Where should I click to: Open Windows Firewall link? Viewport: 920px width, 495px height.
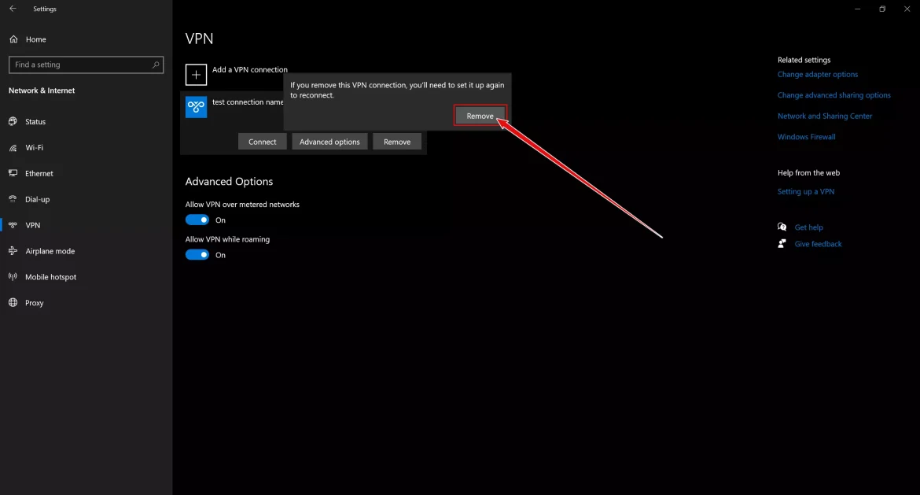coord(806,137)
